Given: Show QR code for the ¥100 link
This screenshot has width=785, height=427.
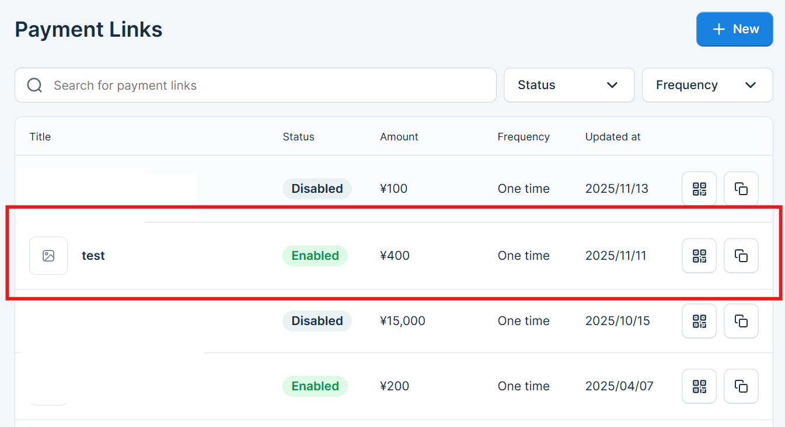Looking at the screenshot, I should pos(699,189).
